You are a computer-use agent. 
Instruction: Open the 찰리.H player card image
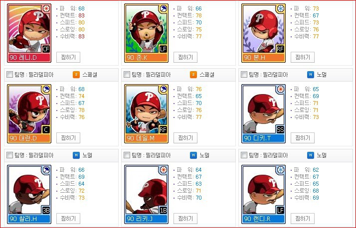click(x=29, y=195)
